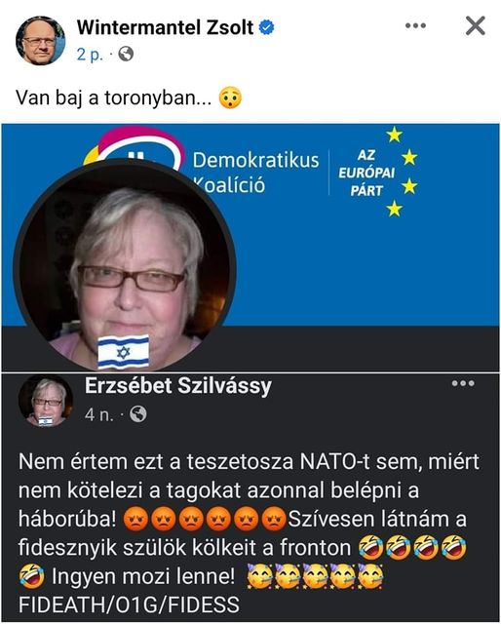Close the post with the X

(x=475, y=26)
